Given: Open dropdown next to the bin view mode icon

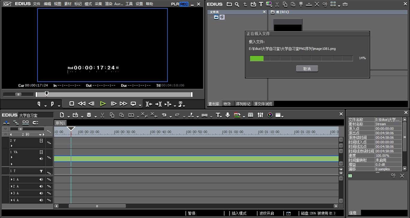Looking at the screenshot, I should [339, 6].
